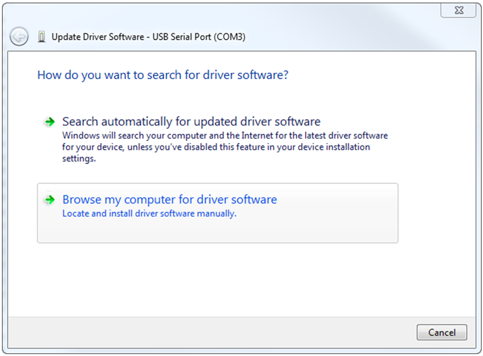
Task: Click the Windows will search your computer description
Action: (225, 147)
